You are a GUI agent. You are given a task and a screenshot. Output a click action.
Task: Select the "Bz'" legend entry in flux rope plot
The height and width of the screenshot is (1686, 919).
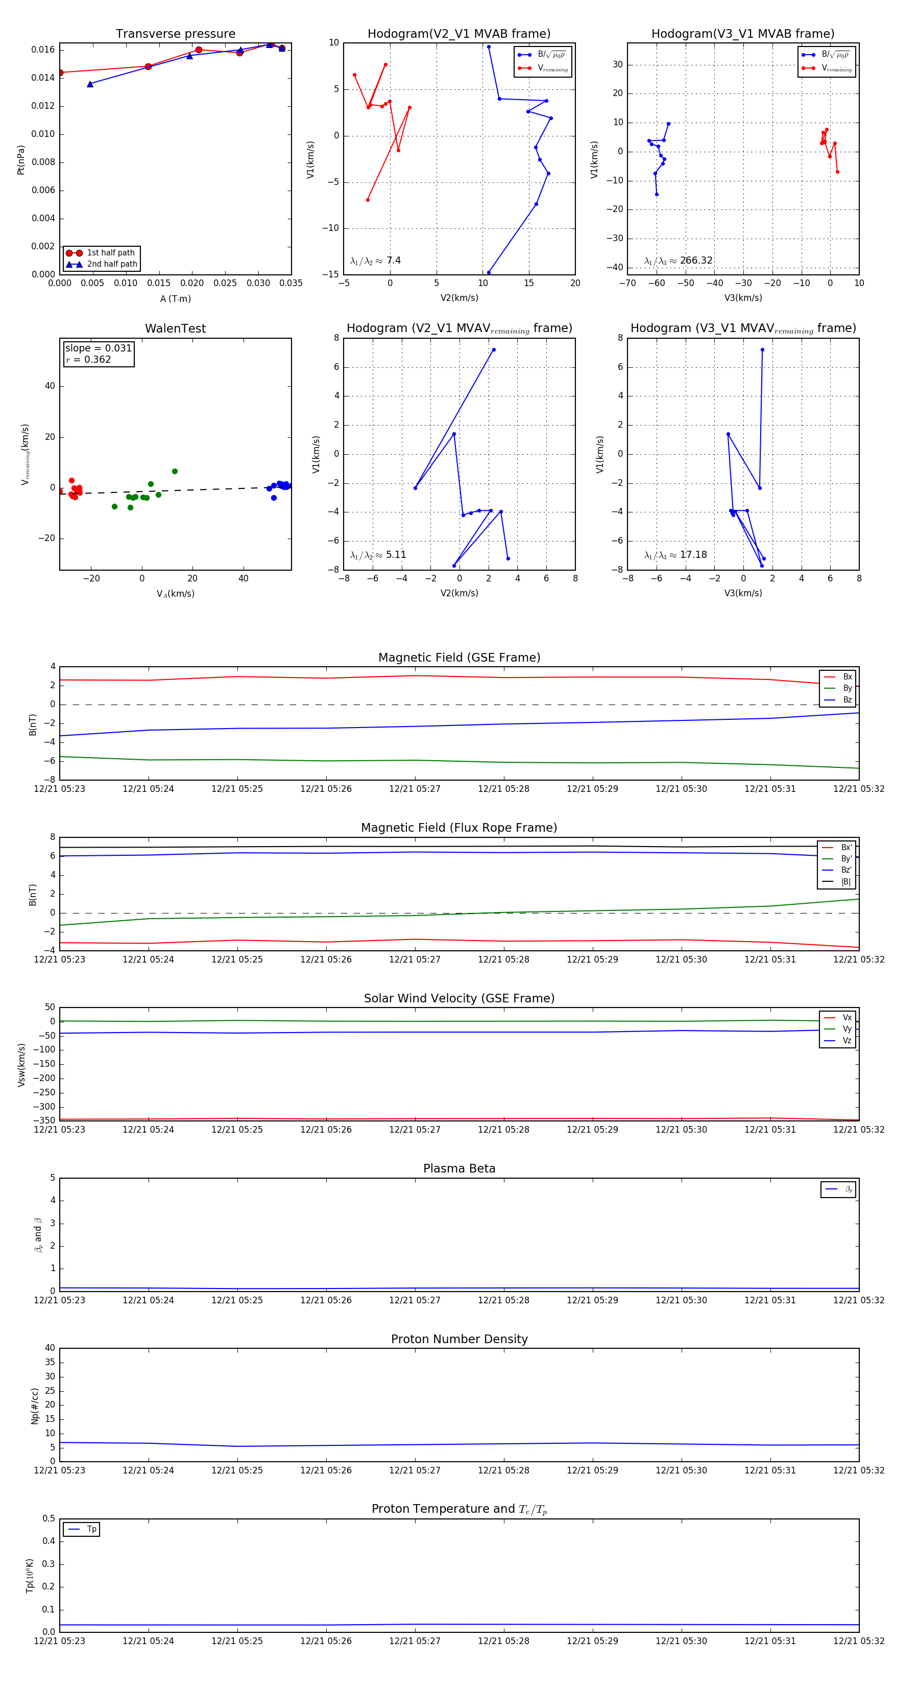pos(837,870)
